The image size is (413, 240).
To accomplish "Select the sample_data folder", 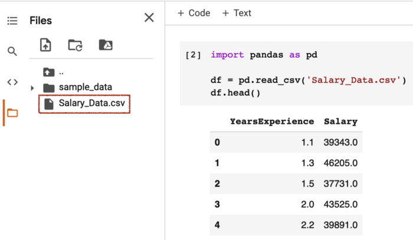I will (84, 87).
